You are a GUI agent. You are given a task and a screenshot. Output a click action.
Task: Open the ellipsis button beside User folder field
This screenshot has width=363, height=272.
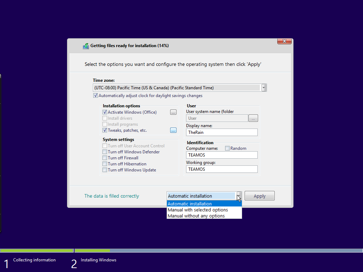[x=253, y=118]
